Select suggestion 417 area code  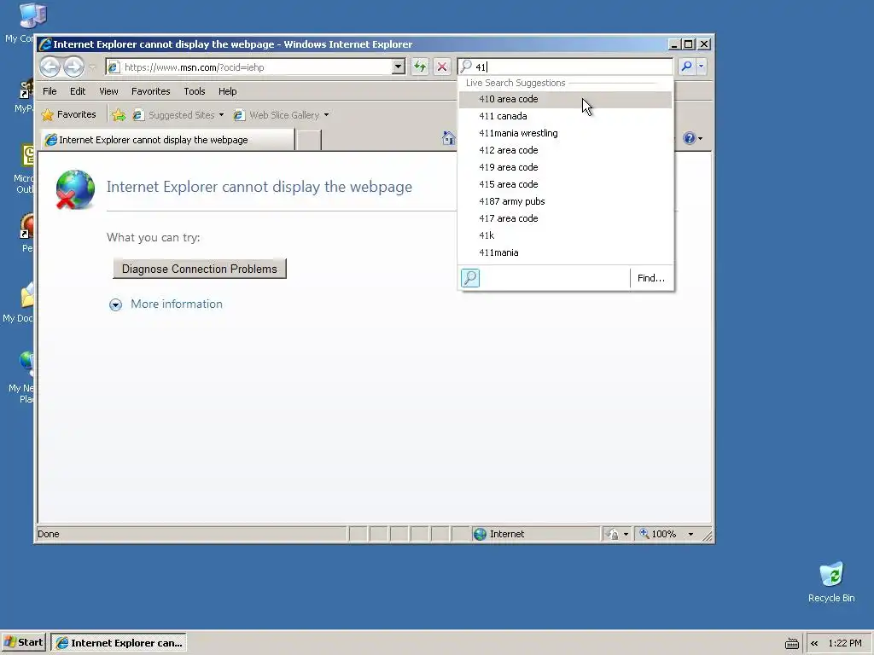coord(565,218)
